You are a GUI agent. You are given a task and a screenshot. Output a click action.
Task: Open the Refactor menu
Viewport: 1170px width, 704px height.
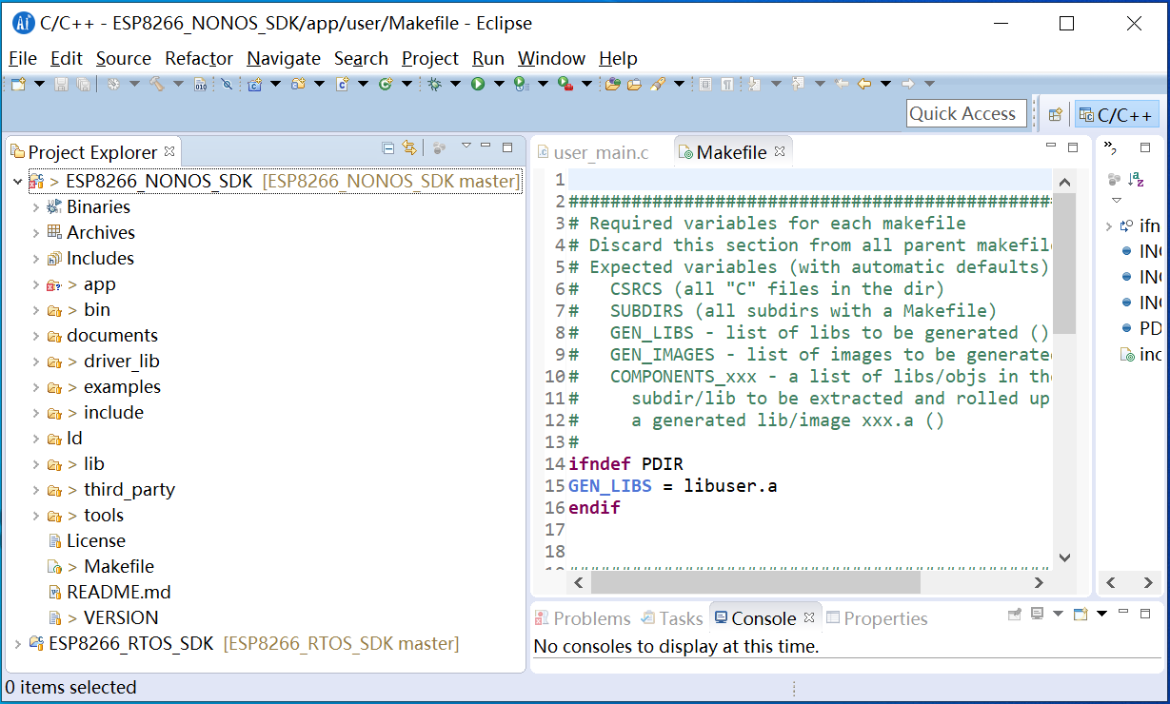(x=199, y=58)
